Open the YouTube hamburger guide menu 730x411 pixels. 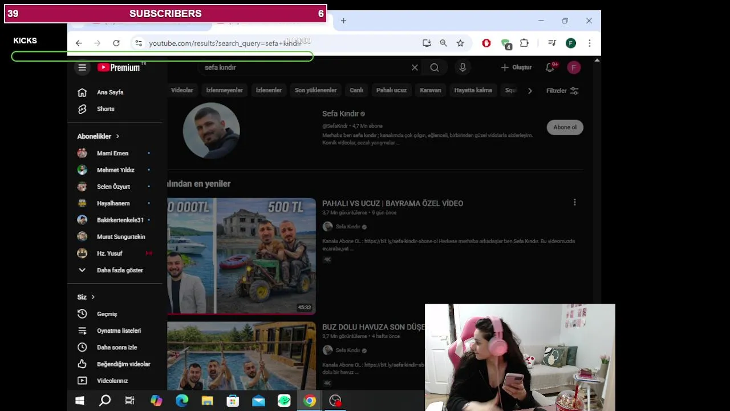[82, 67]
